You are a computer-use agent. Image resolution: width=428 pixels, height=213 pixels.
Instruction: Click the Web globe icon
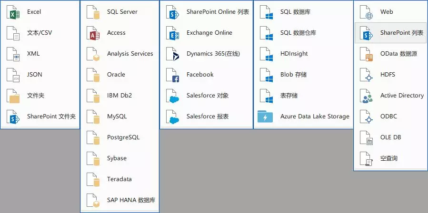click(366, 12)
